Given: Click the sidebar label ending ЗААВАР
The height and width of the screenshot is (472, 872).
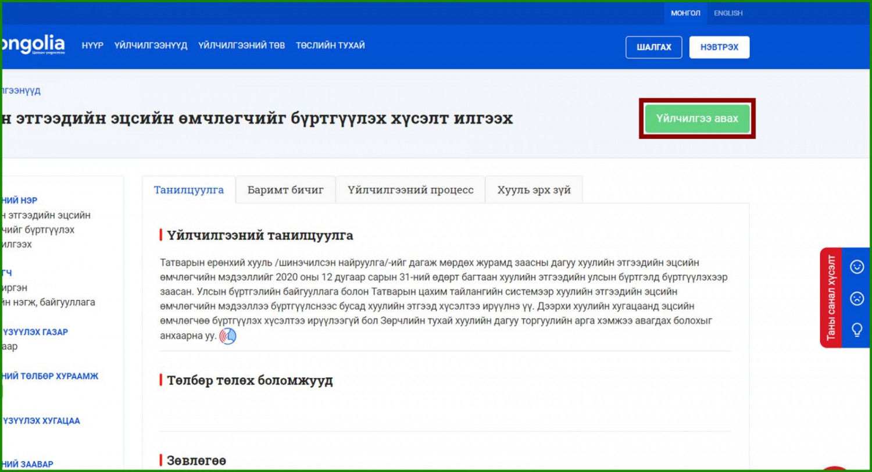Looking at the screenshot, I should click(28, 464).
